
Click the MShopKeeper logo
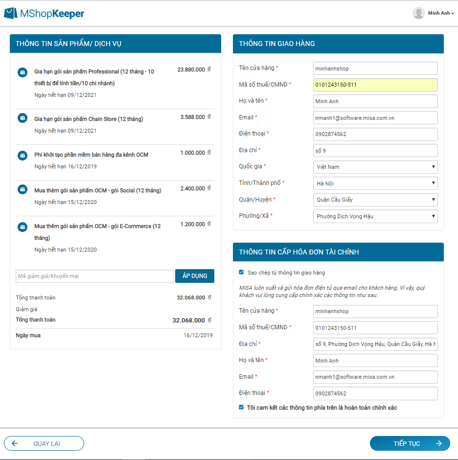click(44, 13)
